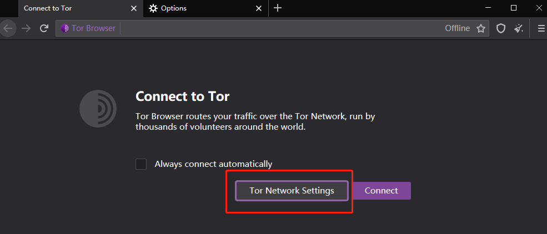This screenshot has height=234, width=547.
Task: Click the Offline status label
Action: [x=457, y=28]
